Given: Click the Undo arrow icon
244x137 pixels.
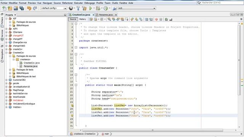Looking at the screenshot, I should 29,8.
